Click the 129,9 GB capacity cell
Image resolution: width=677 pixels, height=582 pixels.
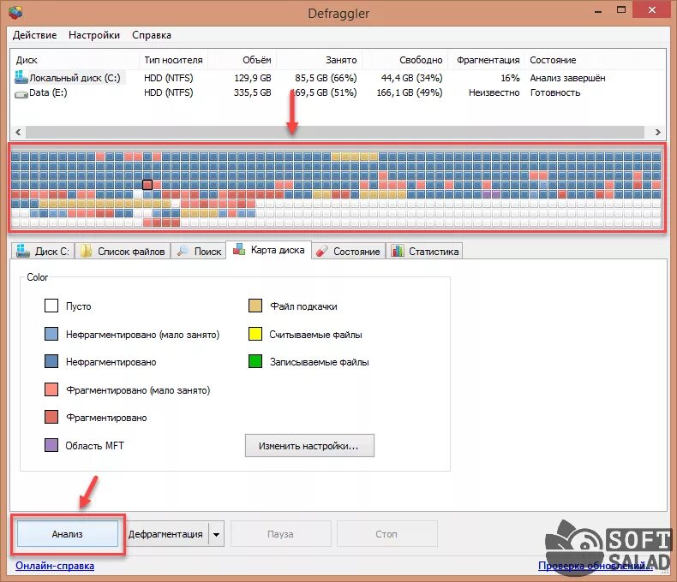click(x=253, y=78)
